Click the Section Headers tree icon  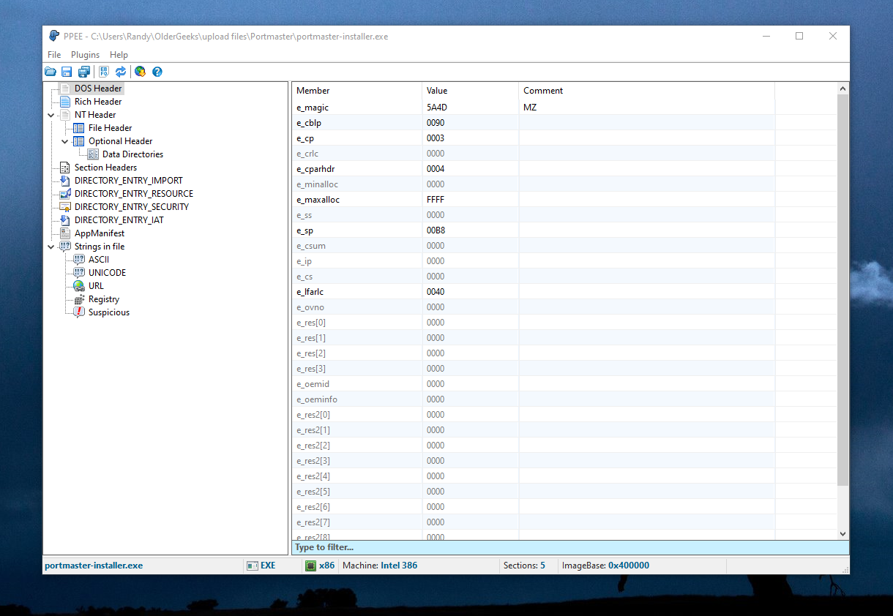point(64,168)
